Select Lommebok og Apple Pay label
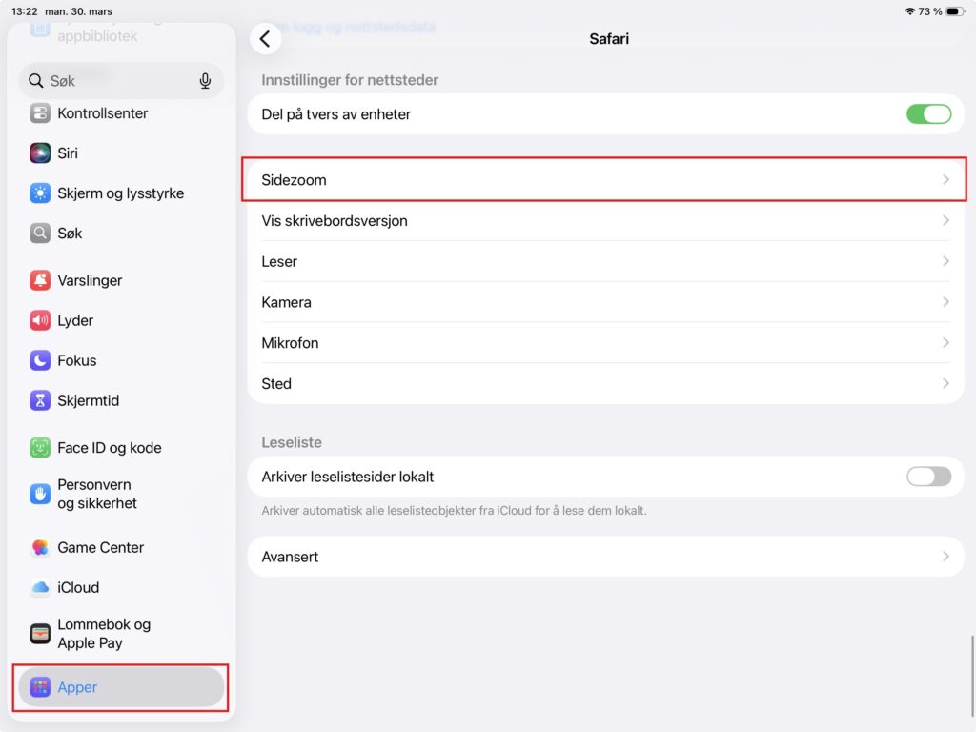 point(104,634)
